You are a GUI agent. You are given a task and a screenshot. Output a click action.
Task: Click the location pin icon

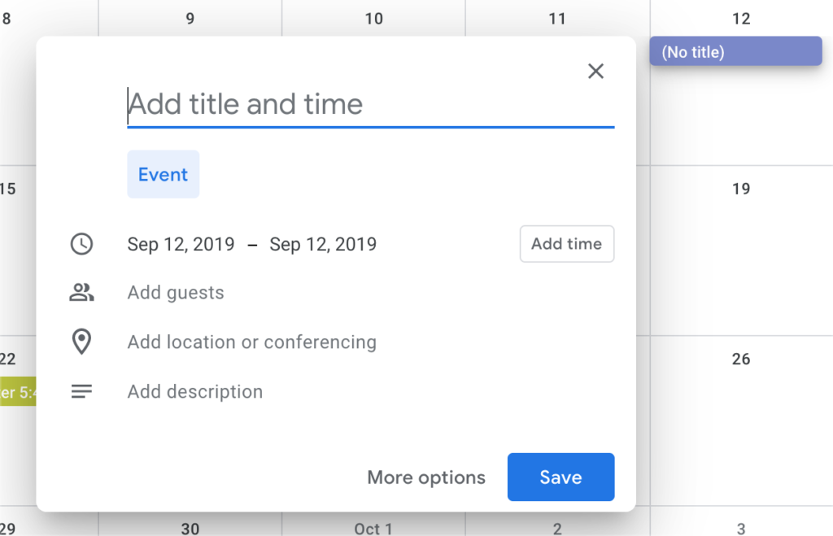tap(81, 342)
